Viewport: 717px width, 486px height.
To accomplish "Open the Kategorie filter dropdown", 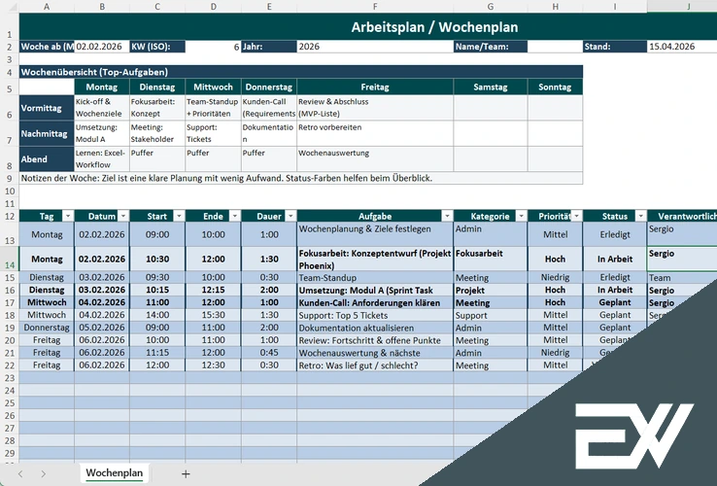I will [x=519, y=216].
